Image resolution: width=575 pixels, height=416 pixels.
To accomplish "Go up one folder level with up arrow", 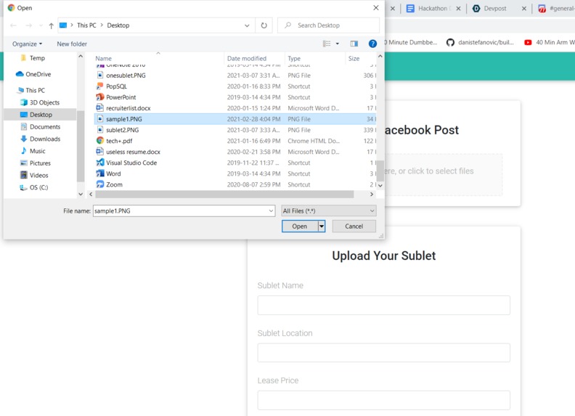I will (x=52, y=25).
